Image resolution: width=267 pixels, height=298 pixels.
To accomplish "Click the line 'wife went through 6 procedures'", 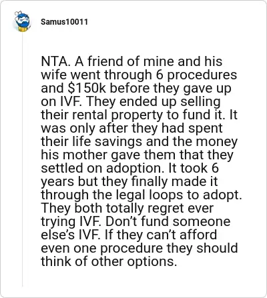I will tap(139, 75).
